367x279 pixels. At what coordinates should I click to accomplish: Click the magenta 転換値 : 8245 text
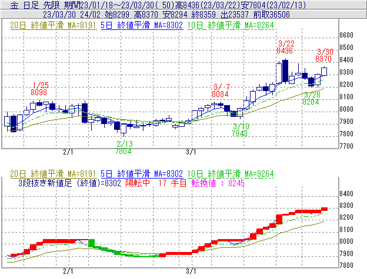click(x=218, y=183)
